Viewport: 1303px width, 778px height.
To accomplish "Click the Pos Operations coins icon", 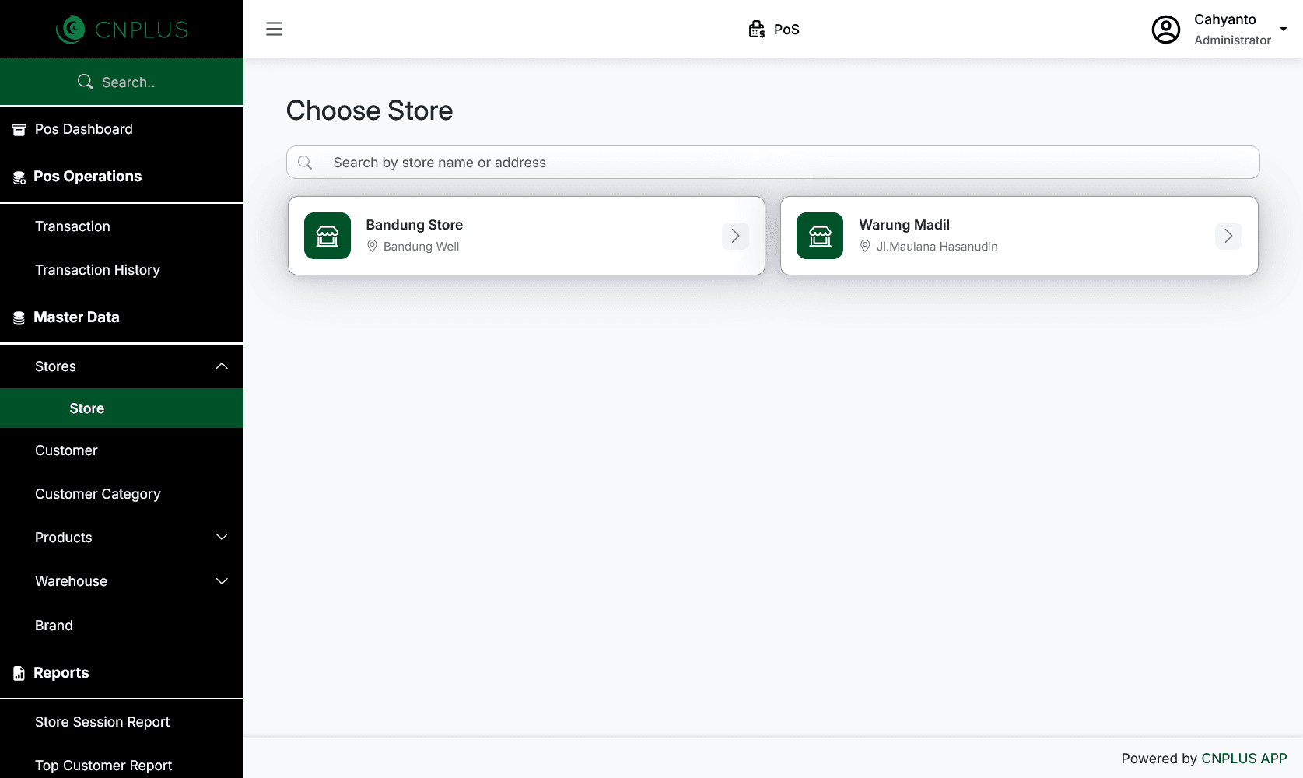I will (19, 177).
